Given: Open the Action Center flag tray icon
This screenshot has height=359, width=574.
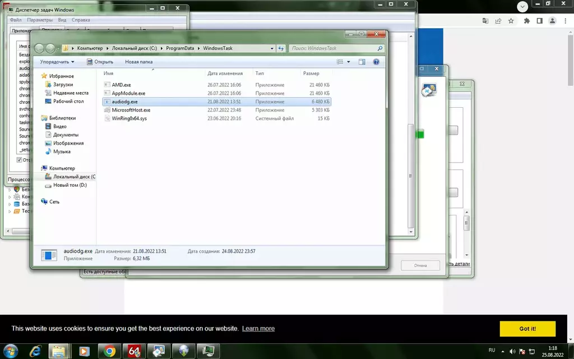Looking at the screenshot, I should pyautogui.click(x=522, y=351).
